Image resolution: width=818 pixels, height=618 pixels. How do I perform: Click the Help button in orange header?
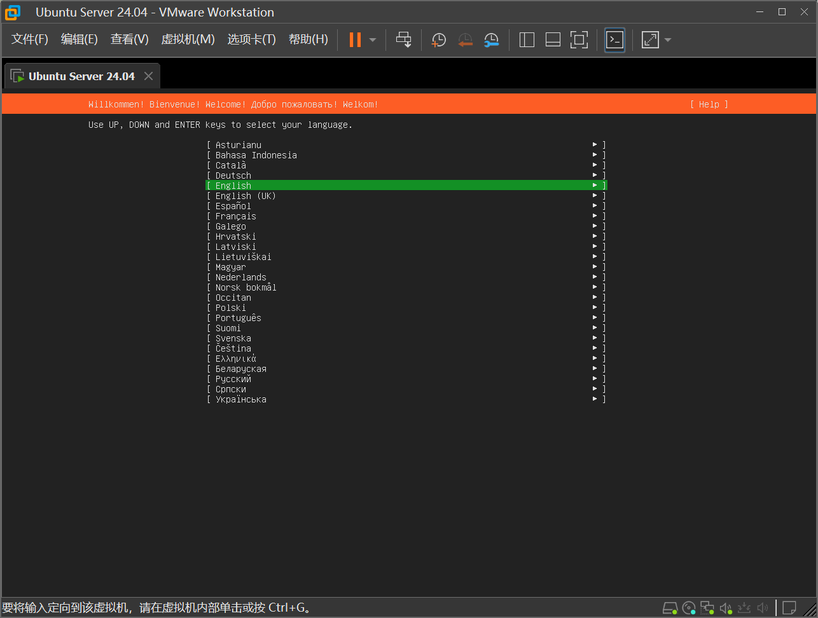pyautogui.click(x=709, y=104)
